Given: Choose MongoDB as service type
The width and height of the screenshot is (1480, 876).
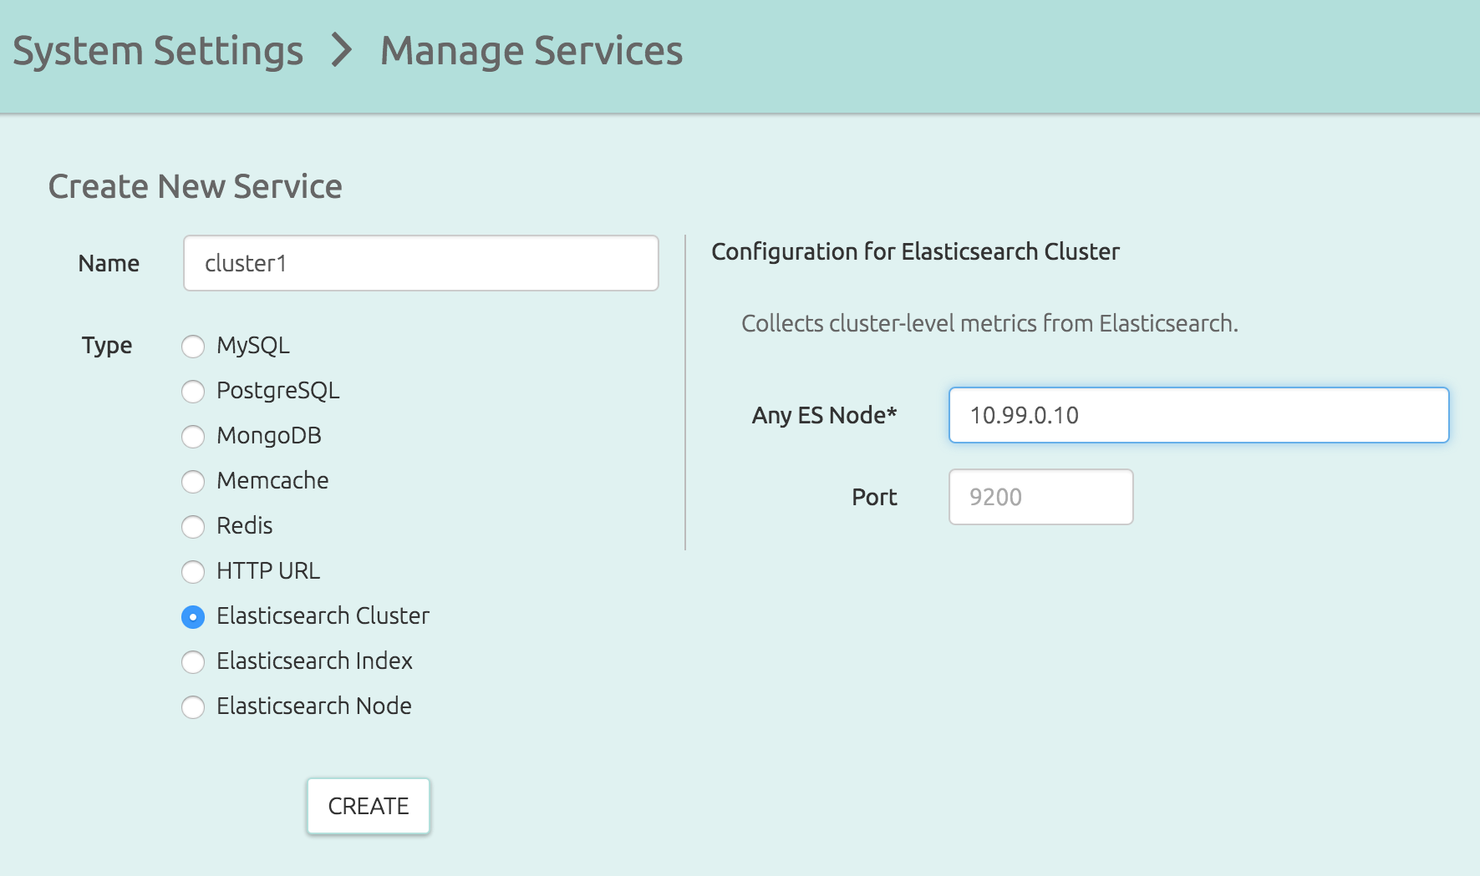Looking at the screenshot, I should [193, 436].
